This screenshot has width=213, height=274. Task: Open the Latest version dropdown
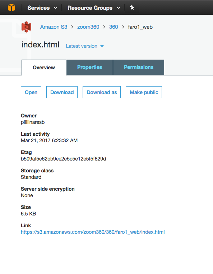pos(85,46)
